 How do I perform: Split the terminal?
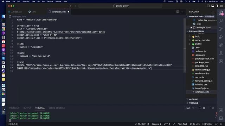pos(200,108)
